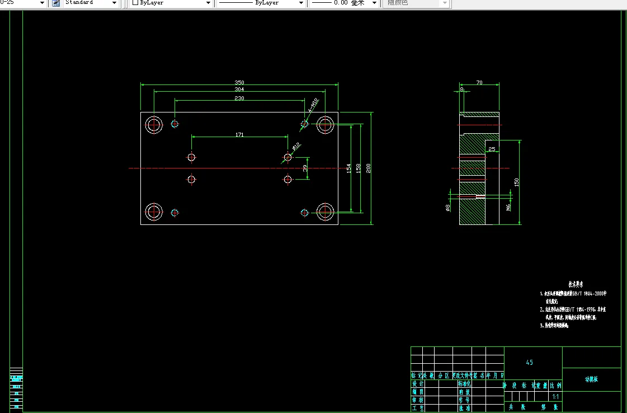The width and height of the screenshot is (627, 413).
Task: Select the 230 dimension text
Action: [239, 98]
